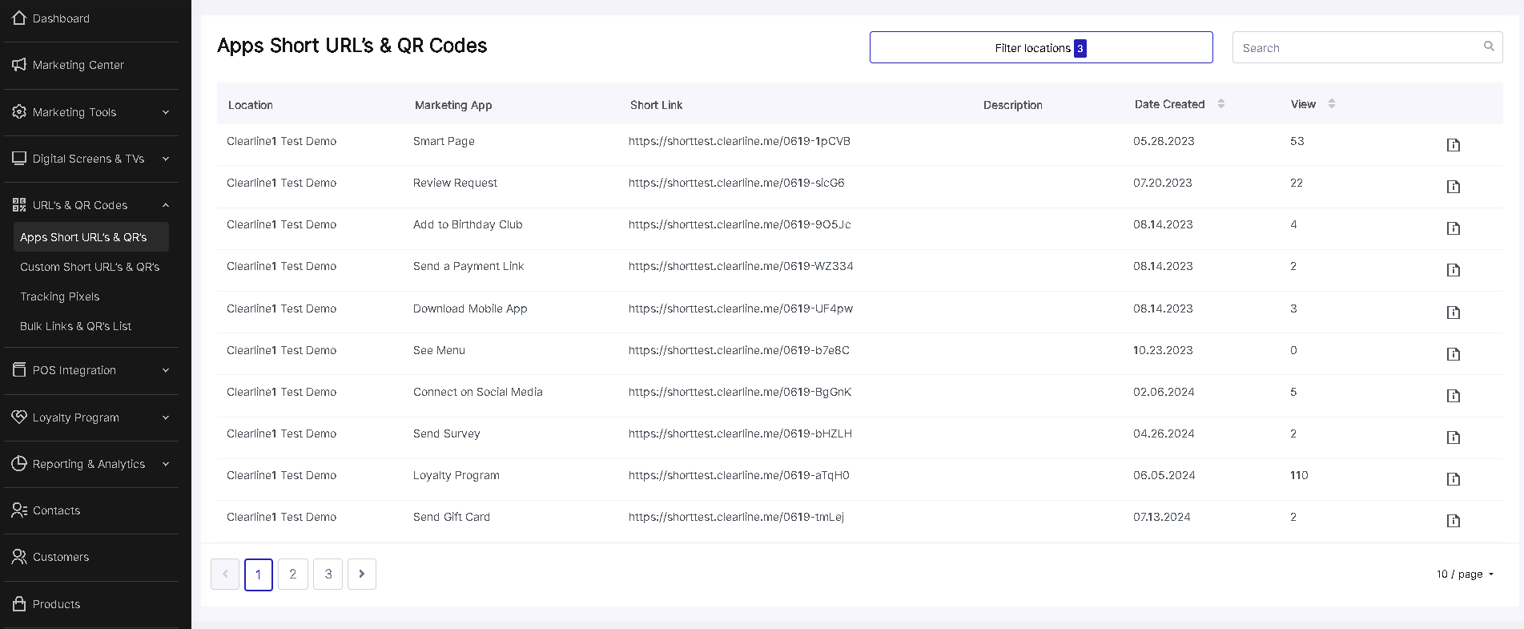Open details icon for Loyalty Program row
The height and width of the screenshot is (629, 1524).
(1454, 479)
